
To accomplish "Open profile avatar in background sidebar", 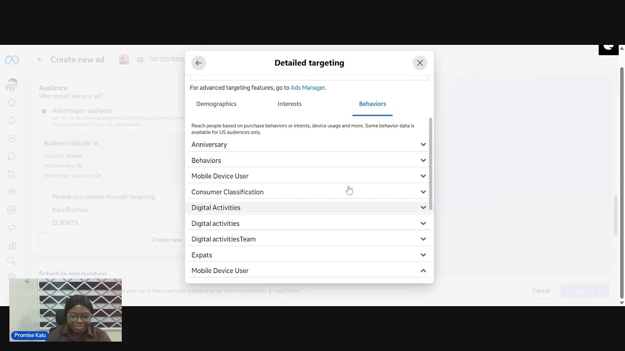I will 12,85.
